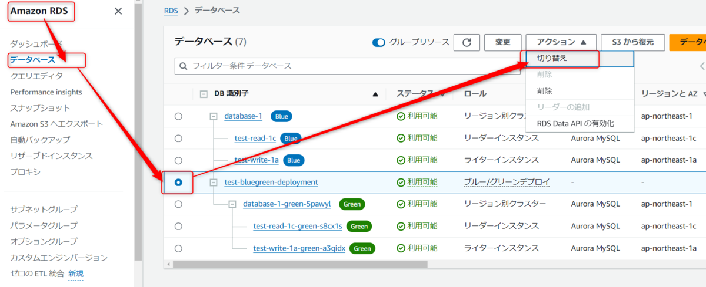Open 自動バックアップ in the sidebar
The height and width of the screenshot is (287, 706).
[x=40, y=140]
